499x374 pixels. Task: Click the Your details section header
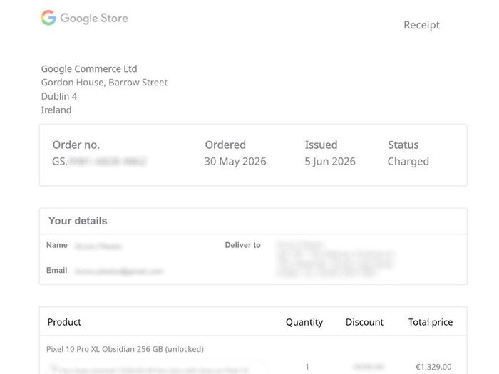(x=78, y=221)
